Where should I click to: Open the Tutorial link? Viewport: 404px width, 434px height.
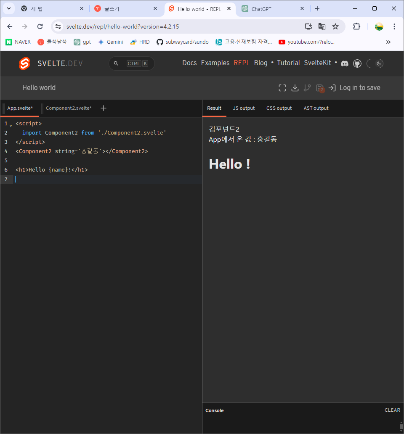(x=288, y=63)
